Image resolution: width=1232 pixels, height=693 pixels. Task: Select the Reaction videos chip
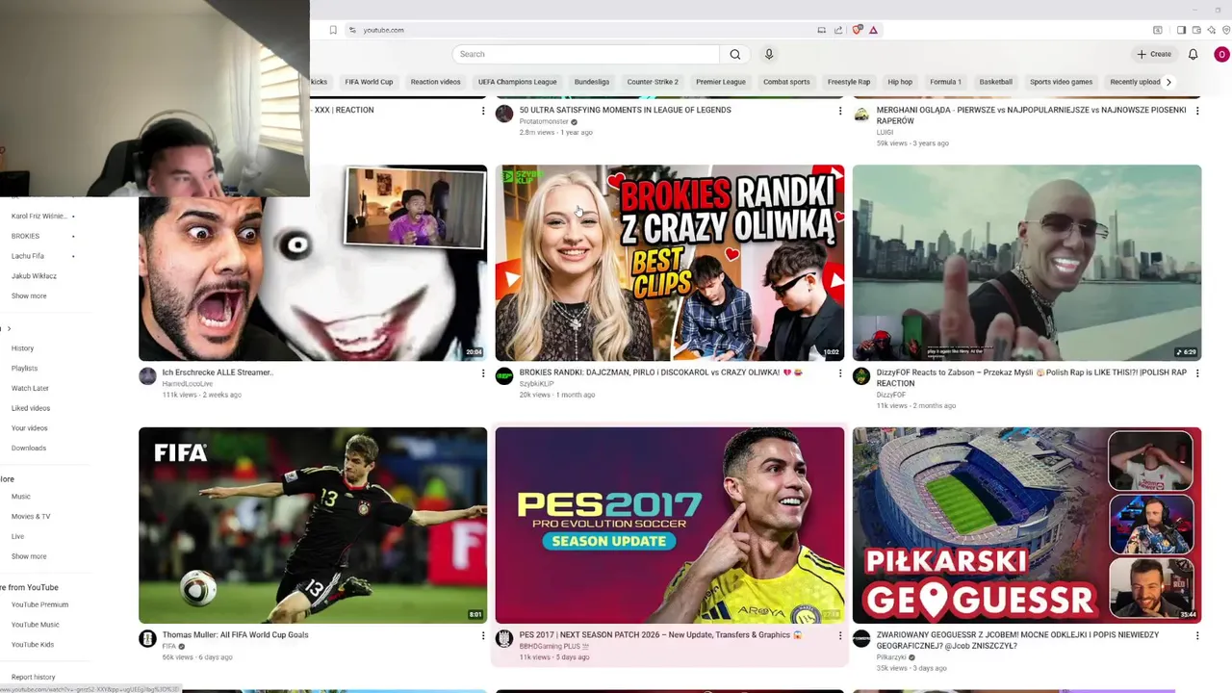click(435, 82)
